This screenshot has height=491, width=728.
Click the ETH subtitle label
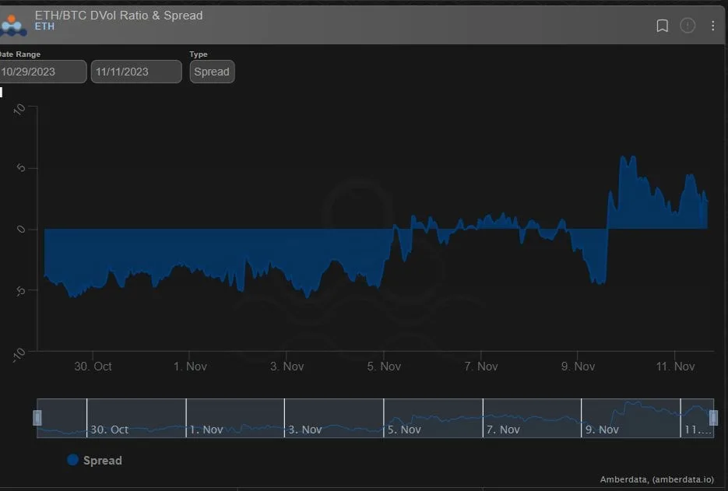44,26
